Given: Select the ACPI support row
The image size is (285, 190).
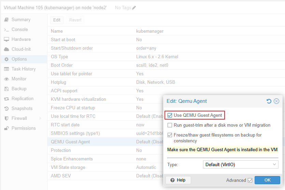Looking at the screenshot, I should tap(166, 91).
